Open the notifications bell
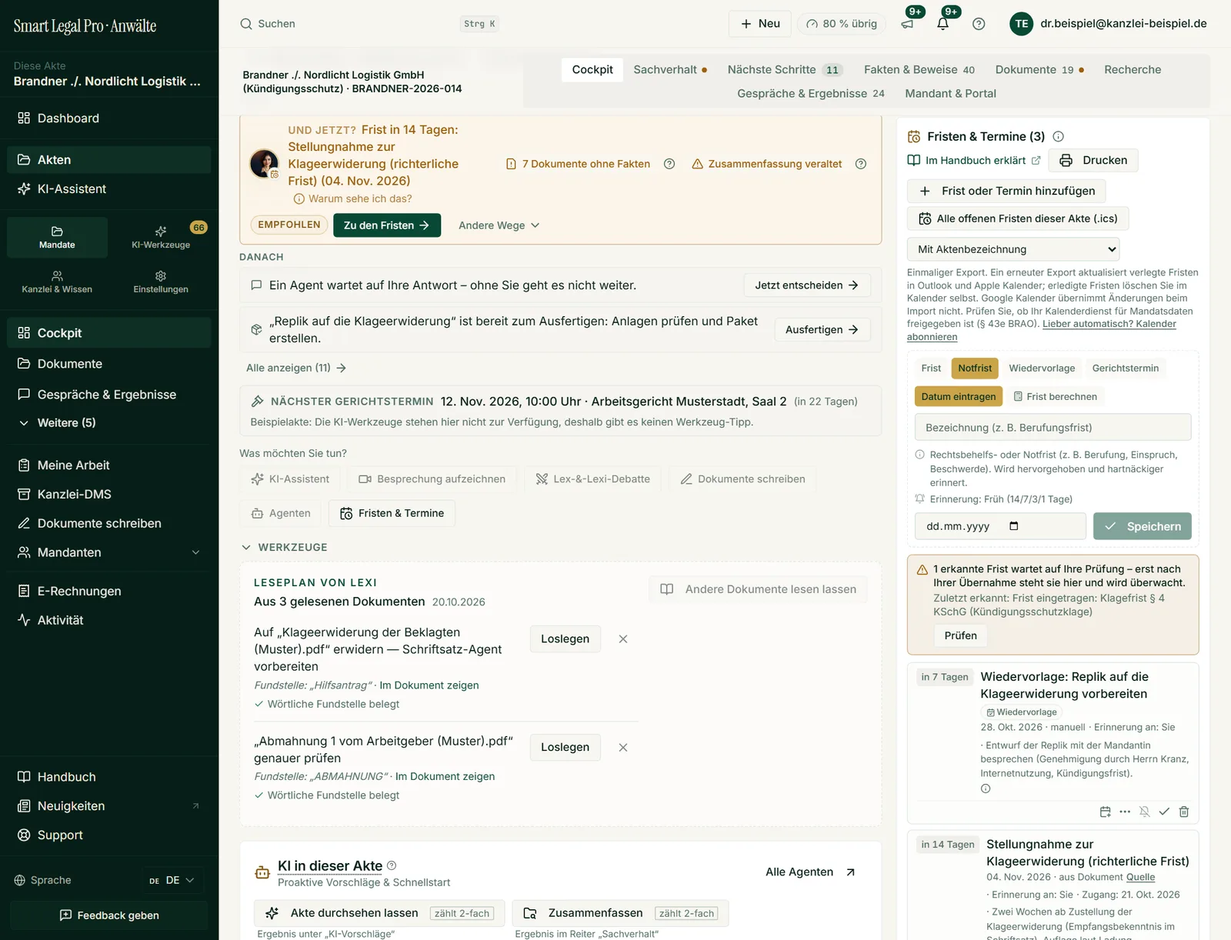Screen dimensions: 1231x940 (942, 24)
